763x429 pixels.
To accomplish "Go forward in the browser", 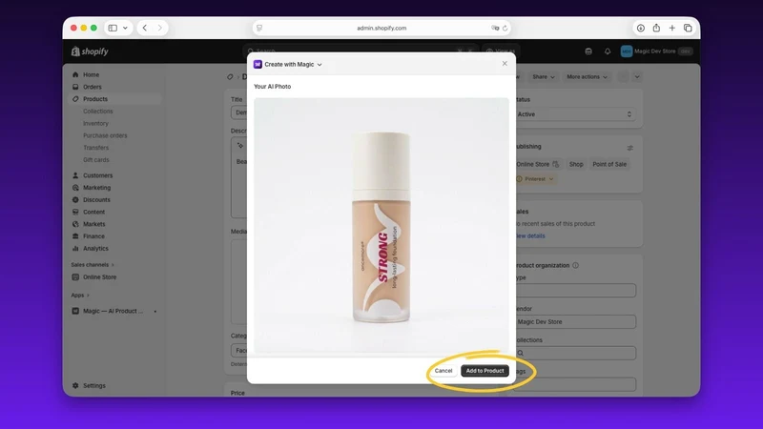I will (159, 28).
